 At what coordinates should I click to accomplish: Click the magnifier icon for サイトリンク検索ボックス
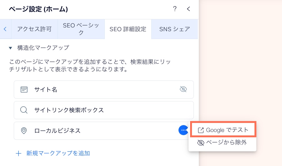coord(24,110)
